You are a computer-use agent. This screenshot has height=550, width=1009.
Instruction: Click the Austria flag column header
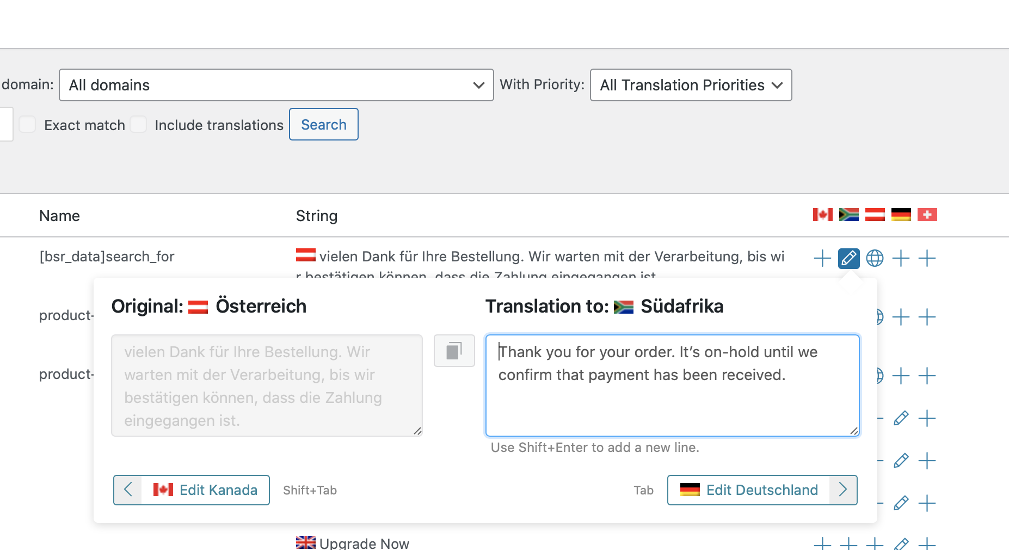pyautogui.click(x=875, y=215)
